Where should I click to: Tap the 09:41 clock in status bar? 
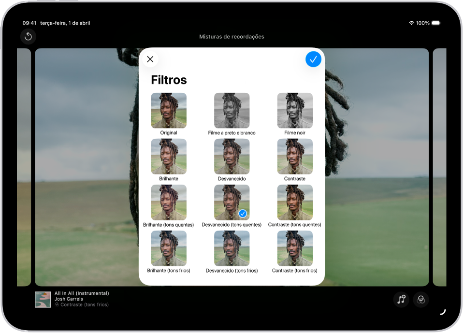pyautogui.click(x=29, y=23)
